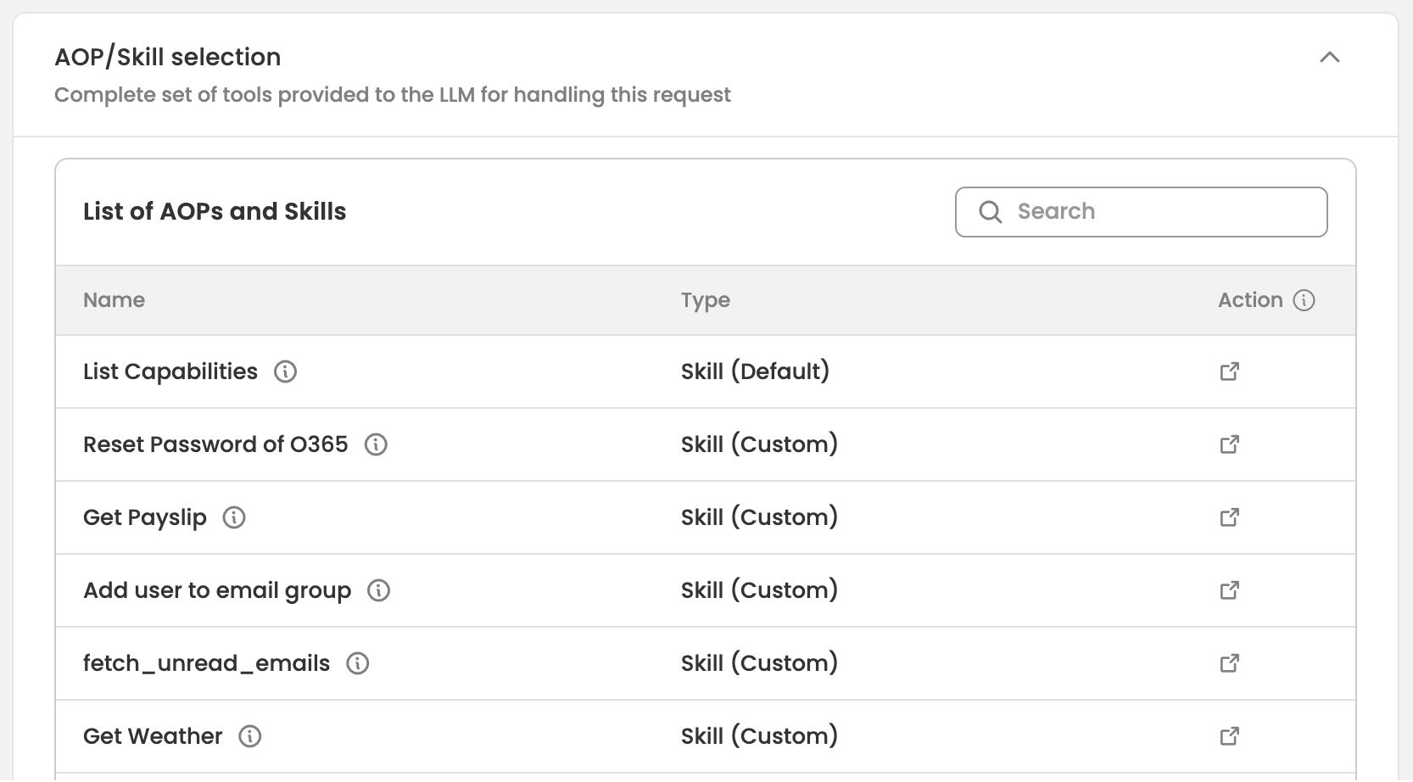
Task: Select the Reset Password of O365 name
Action: click(215, 444)
